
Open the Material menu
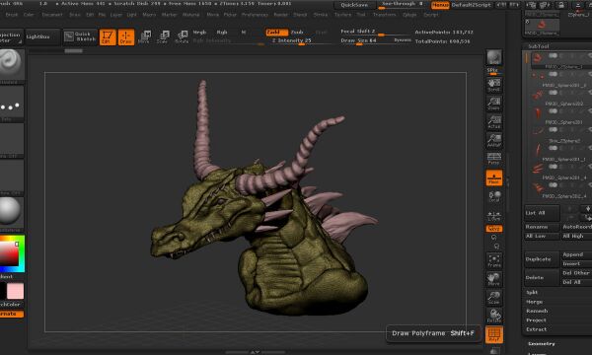click(191, 15)
